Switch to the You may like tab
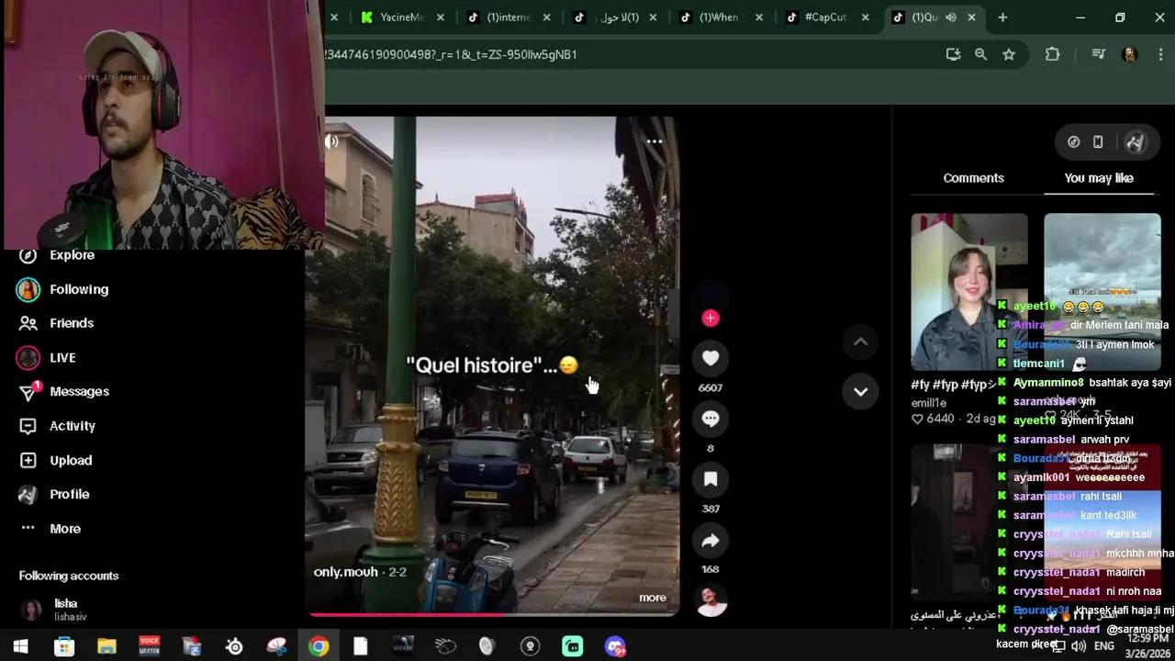The width and height of the screenshot is (1175, 661). tap(1099, 178)
